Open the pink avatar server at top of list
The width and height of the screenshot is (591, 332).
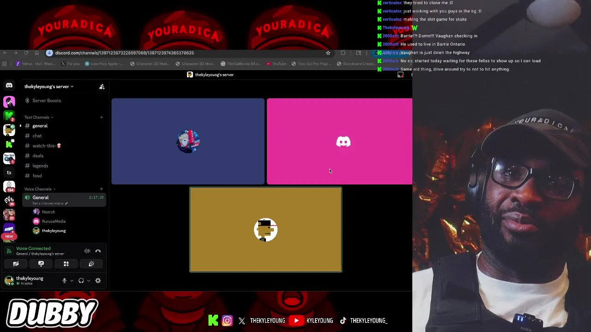[9, 101]
